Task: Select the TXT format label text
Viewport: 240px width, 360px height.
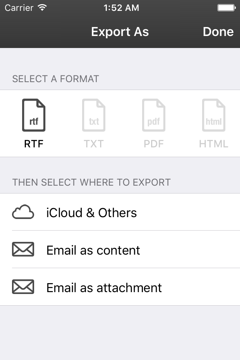Action: (x=94, y=144)
